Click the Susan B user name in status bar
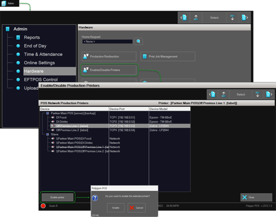The image size is (276, 217). [53, 206]
